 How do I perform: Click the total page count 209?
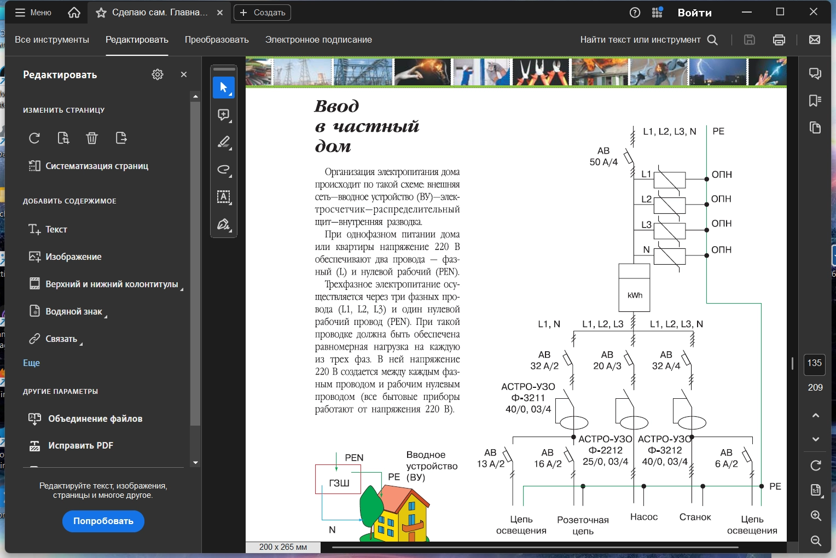[x=815, y=387]
